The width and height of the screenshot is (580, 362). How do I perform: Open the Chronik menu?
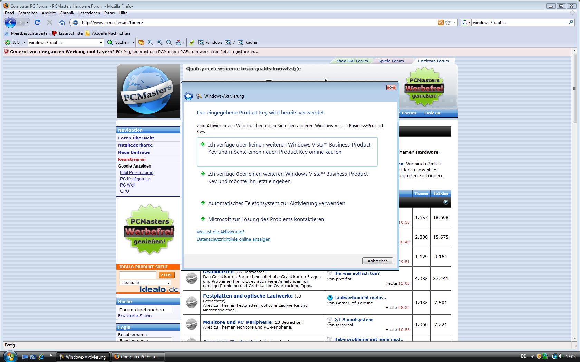coord(67,13)
